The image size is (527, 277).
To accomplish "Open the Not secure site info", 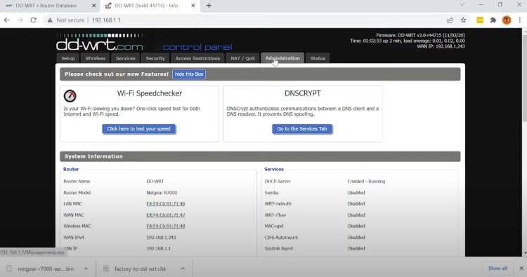I will pos(66,20).
